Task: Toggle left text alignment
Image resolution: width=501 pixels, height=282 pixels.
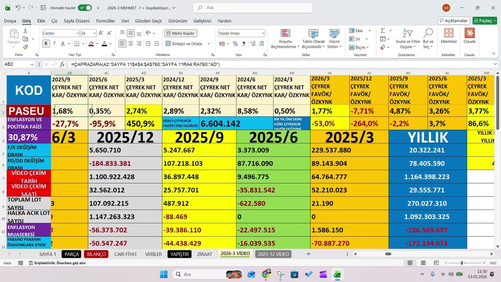Action: point(123,43)
